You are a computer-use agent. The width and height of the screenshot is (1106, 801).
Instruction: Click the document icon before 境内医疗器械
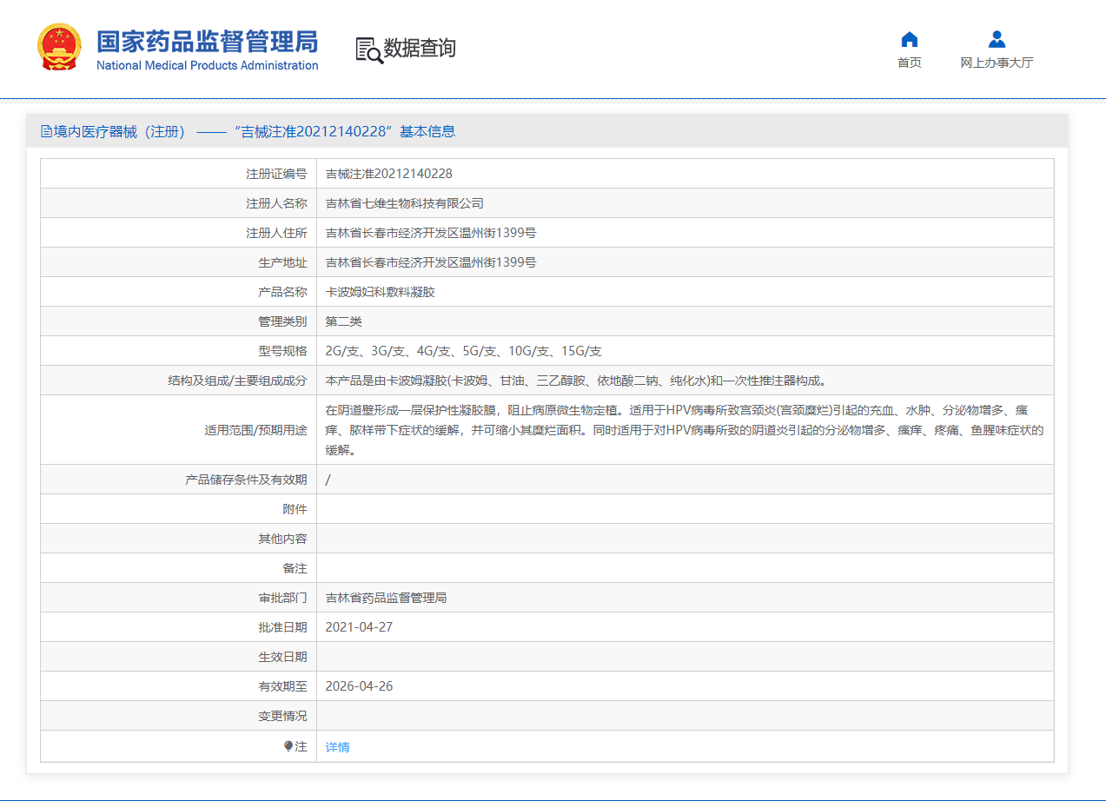(47, 131)
